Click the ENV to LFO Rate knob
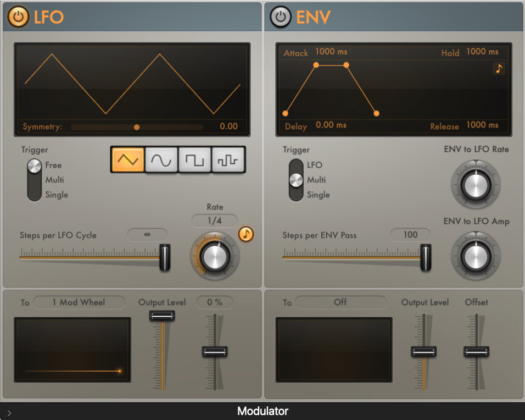The image size is (525, 420). (476, 185)
